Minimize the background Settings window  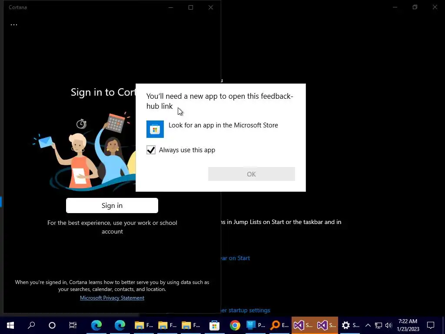point(395,7)
